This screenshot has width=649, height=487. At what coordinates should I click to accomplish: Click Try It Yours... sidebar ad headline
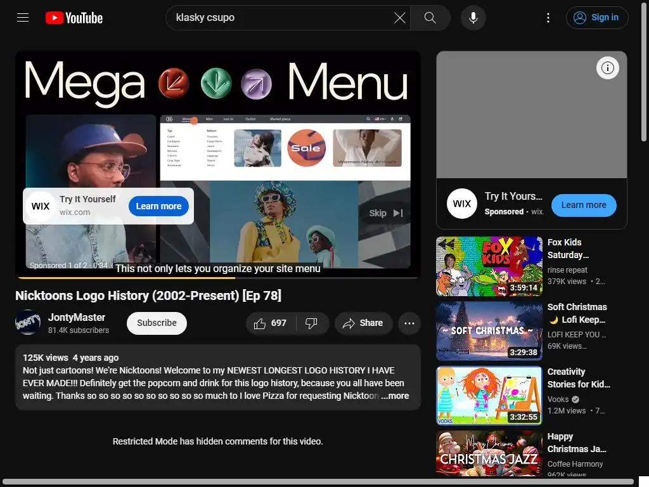513,197
